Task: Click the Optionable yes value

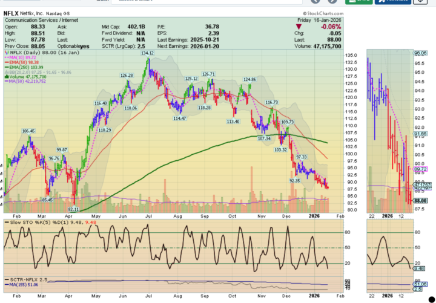Action: pyautogui.click(x=85, y=47)
